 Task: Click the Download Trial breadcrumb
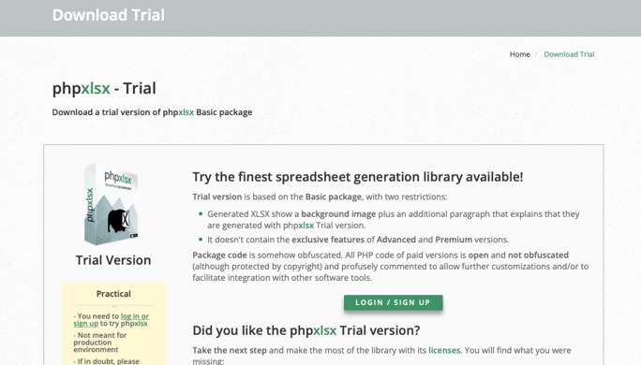pos(569,54)
